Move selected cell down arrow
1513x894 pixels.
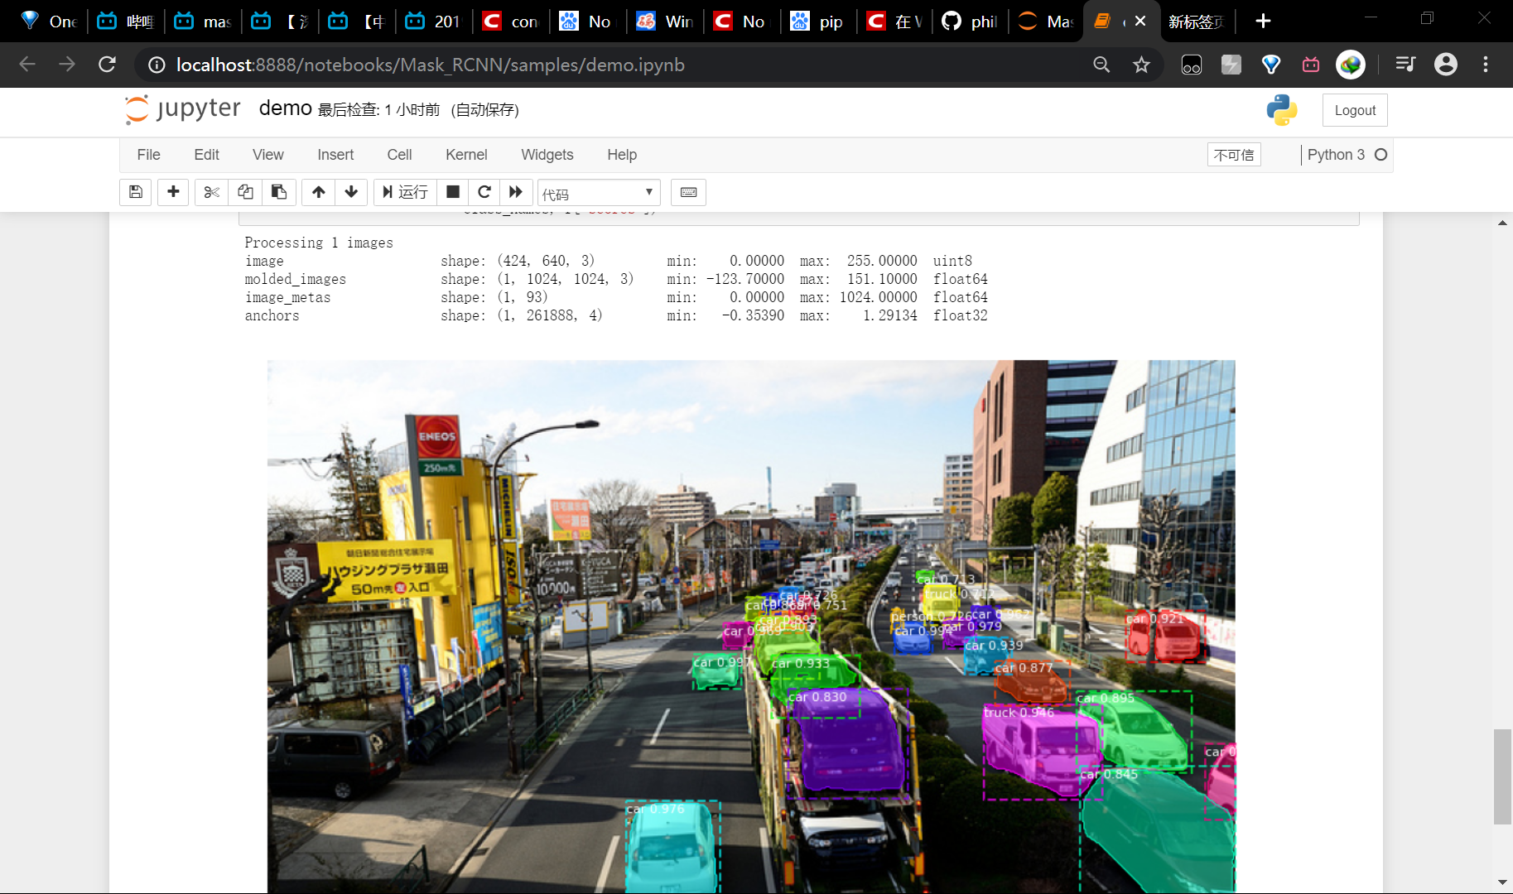(x=351, y=192)
